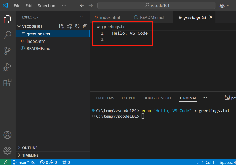Switch to index.html editor tab
Screen dimensions: 236x165
tap(110, 17)
